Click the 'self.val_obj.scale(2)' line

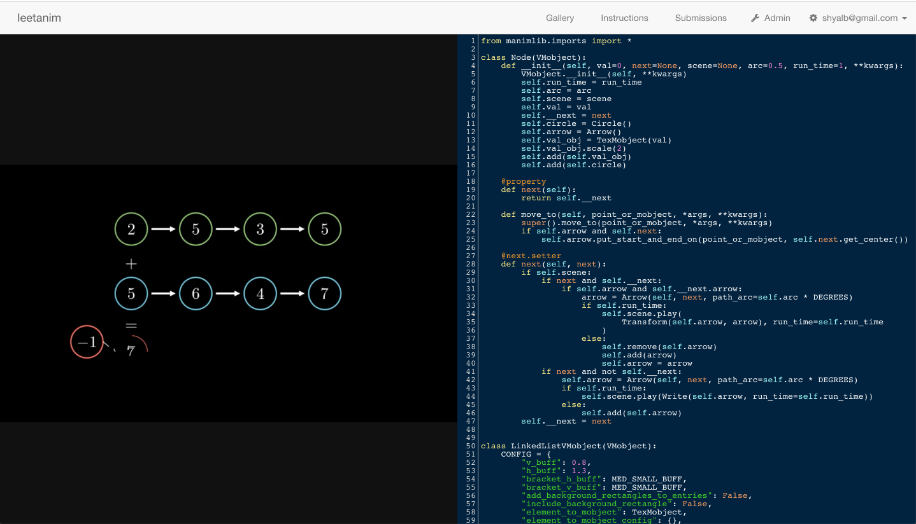coord(573,148)
